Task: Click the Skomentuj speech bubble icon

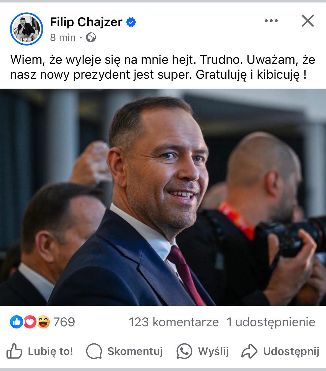Action: 94,351
